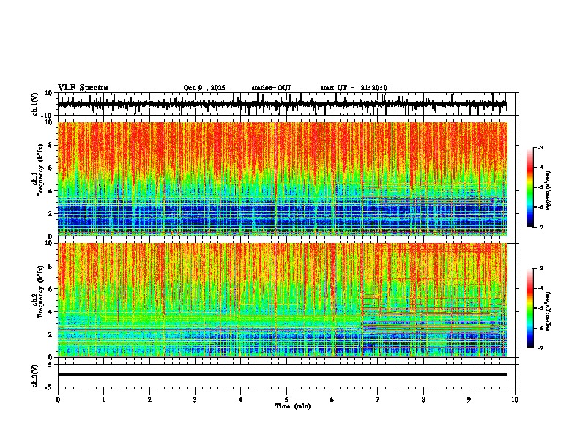Image resolution: width=580 pixels, height=448 pixels.
Task: Click the "4" kHz tick on ch.1 frequency axis
Action: tap(51, 191)
